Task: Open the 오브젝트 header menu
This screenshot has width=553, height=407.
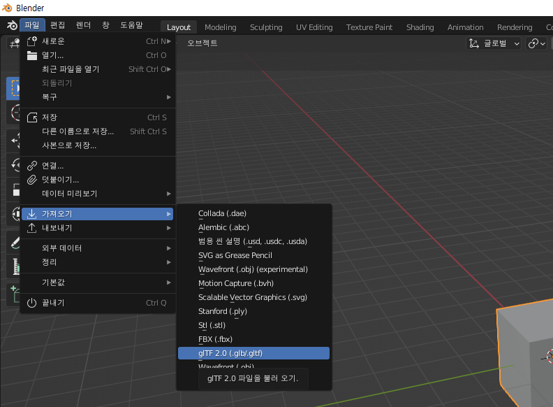Action: click(x=202, y=43)
